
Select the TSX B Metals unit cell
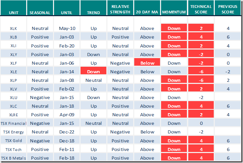[14, 158]
